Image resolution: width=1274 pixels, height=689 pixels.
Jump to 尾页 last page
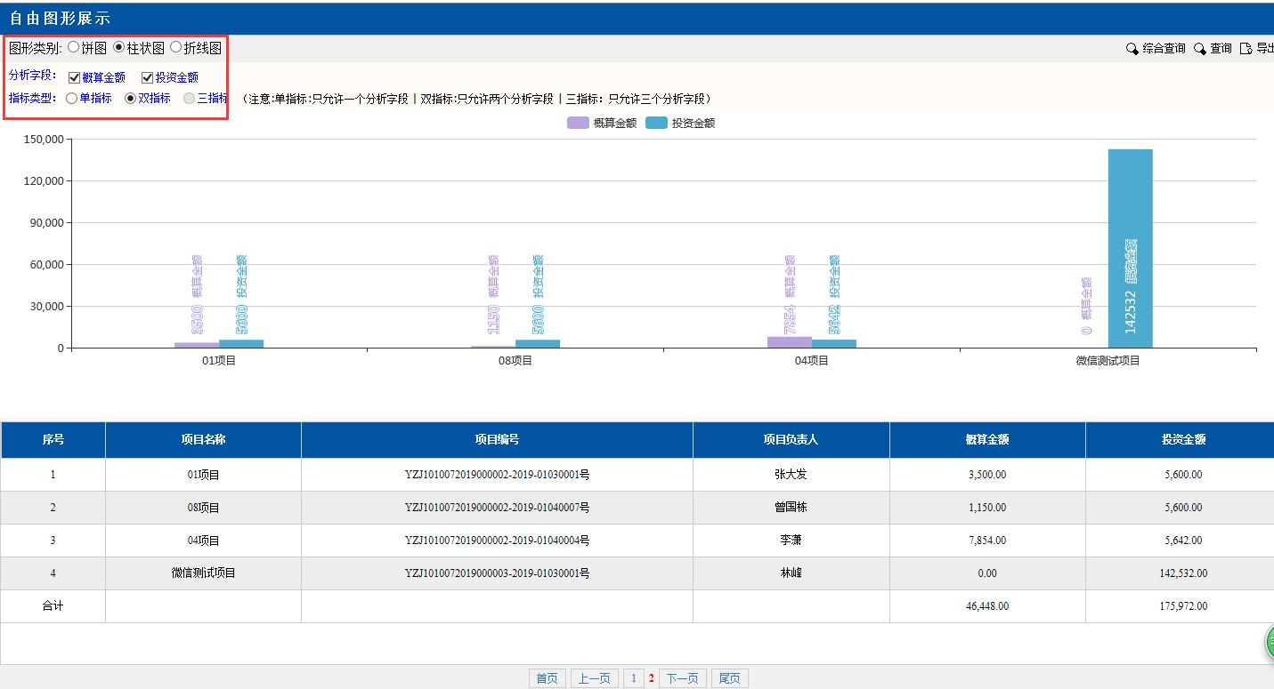click(x=729, y=678)
